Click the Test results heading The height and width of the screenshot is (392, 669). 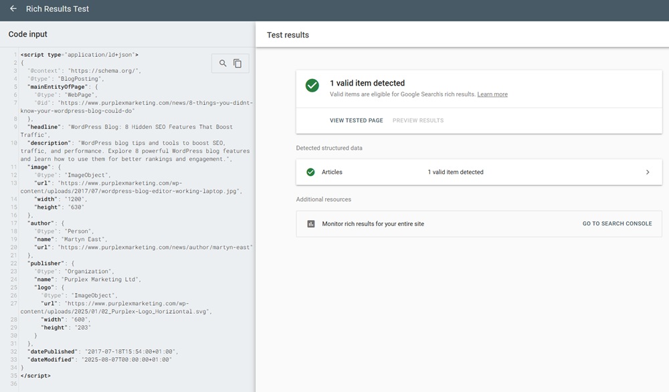click(288, 35)
